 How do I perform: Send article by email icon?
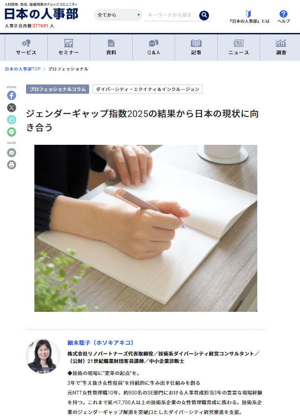(12, 153)
